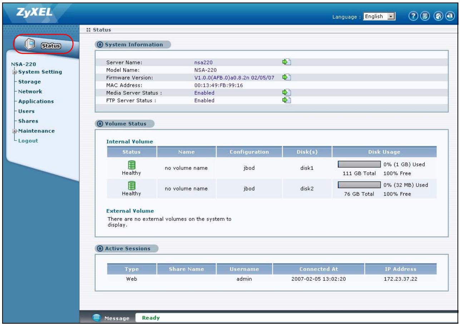The width and height of the screenshot is (460, 324).
Task: Click the 'disk1' cell
Action: coord(307,169)
